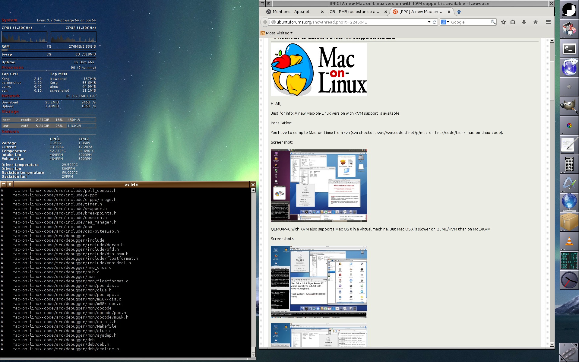Open the Downloads arrow icon
Screen dimensions: 579x362
tap(524, 22)
